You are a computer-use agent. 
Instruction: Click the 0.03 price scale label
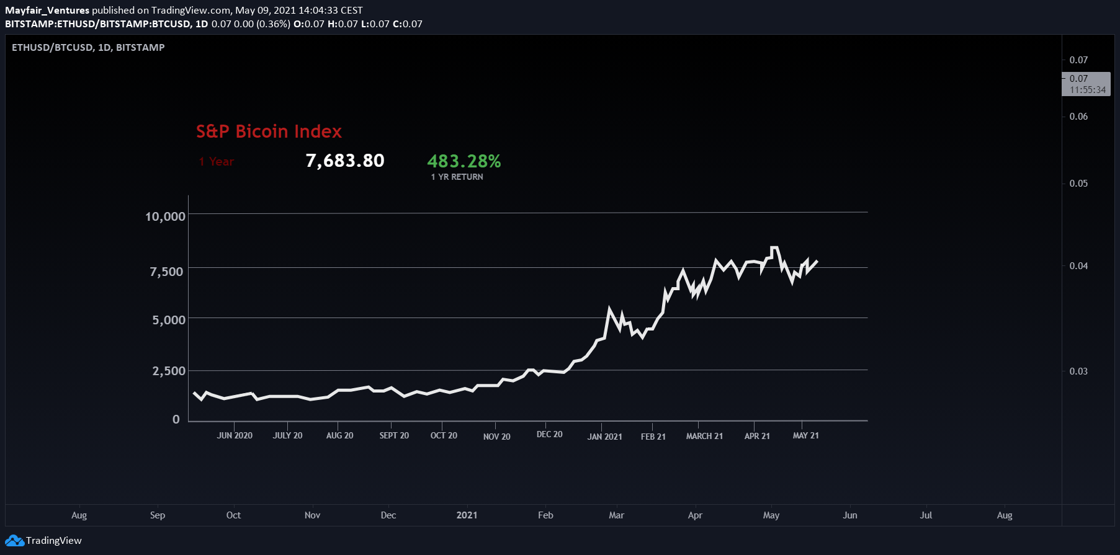pos(1078,371)
